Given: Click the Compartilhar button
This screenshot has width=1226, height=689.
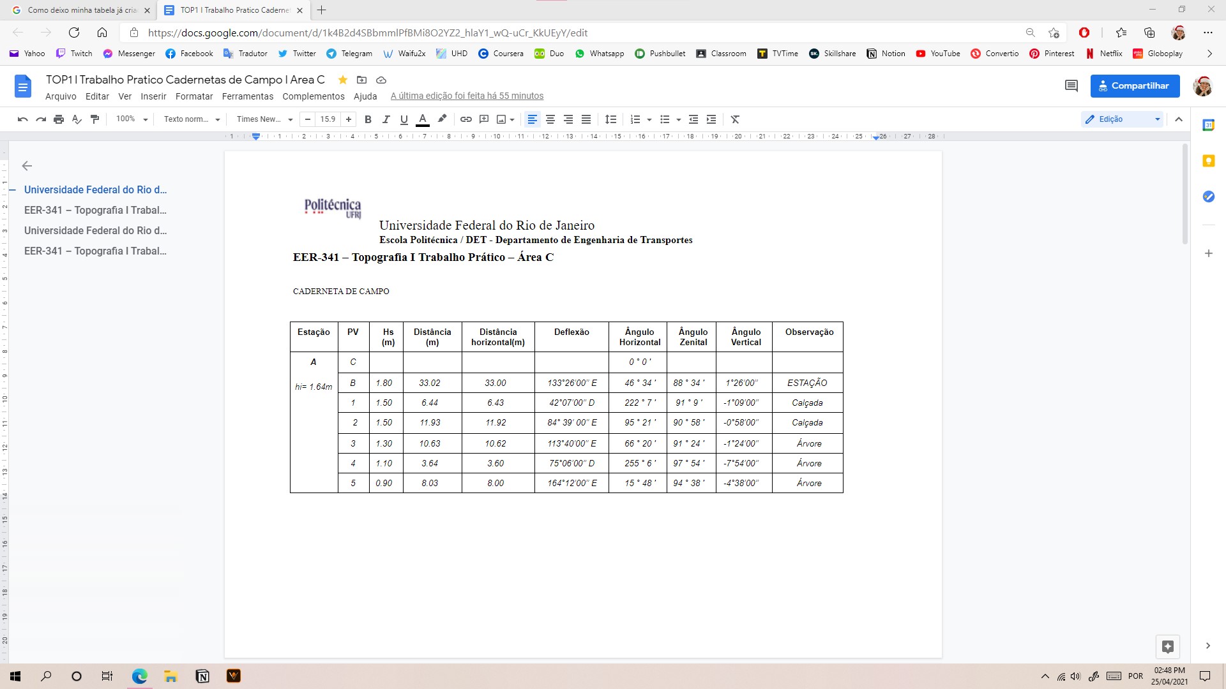Looking at the screenshot, I should (1134, 85).
